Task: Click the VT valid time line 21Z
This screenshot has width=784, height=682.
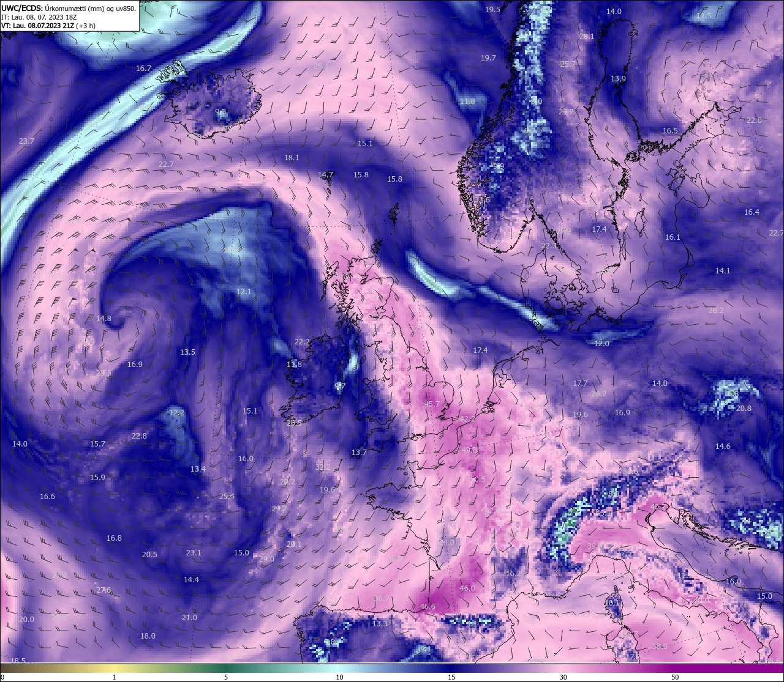Action: 48,26
